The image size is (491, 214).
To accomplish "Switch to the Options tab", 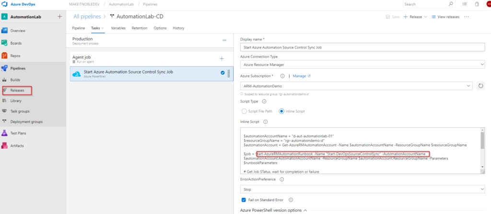I will coord(160,28).
